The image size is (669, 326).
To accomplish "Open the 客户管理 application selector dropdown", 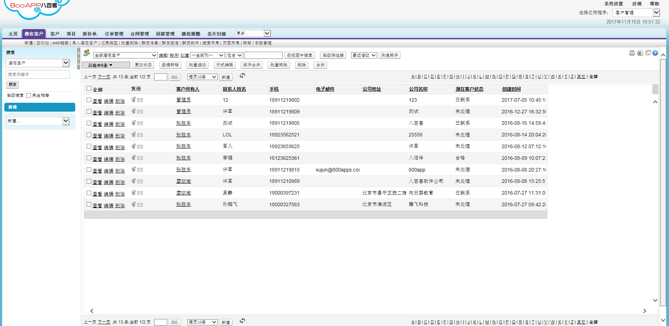I will [636, 12].
